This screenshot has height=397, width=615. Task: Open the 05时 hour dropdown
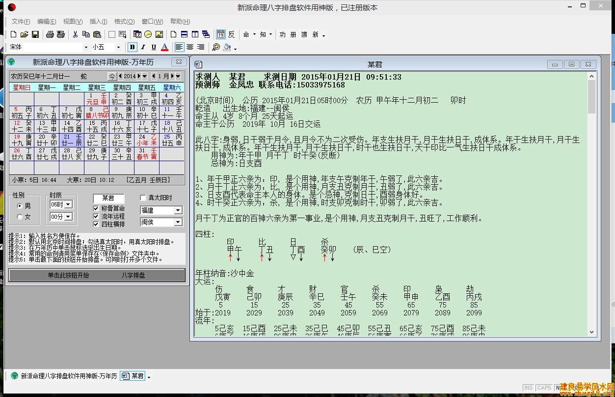(x=68, y=204)
